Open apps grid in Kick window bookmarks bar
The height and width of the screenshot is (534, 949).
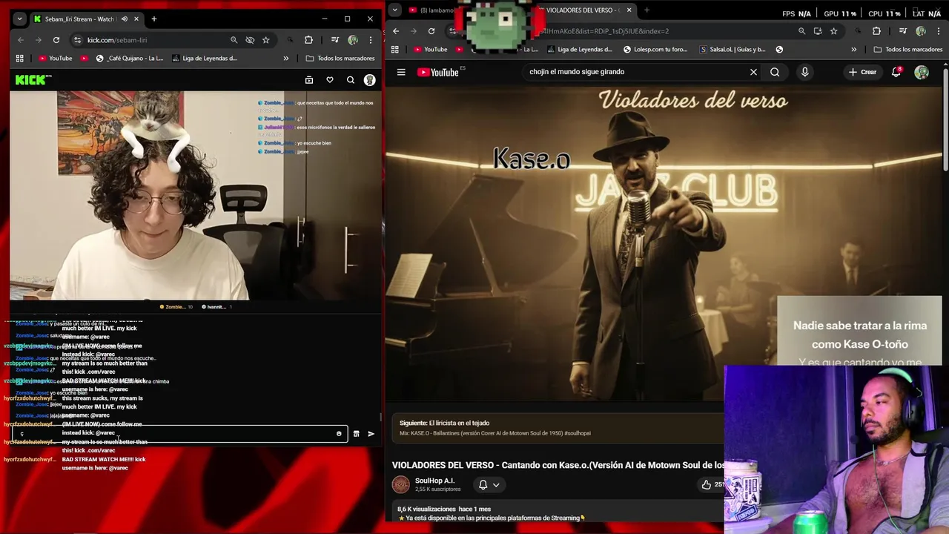coord(20,58)
